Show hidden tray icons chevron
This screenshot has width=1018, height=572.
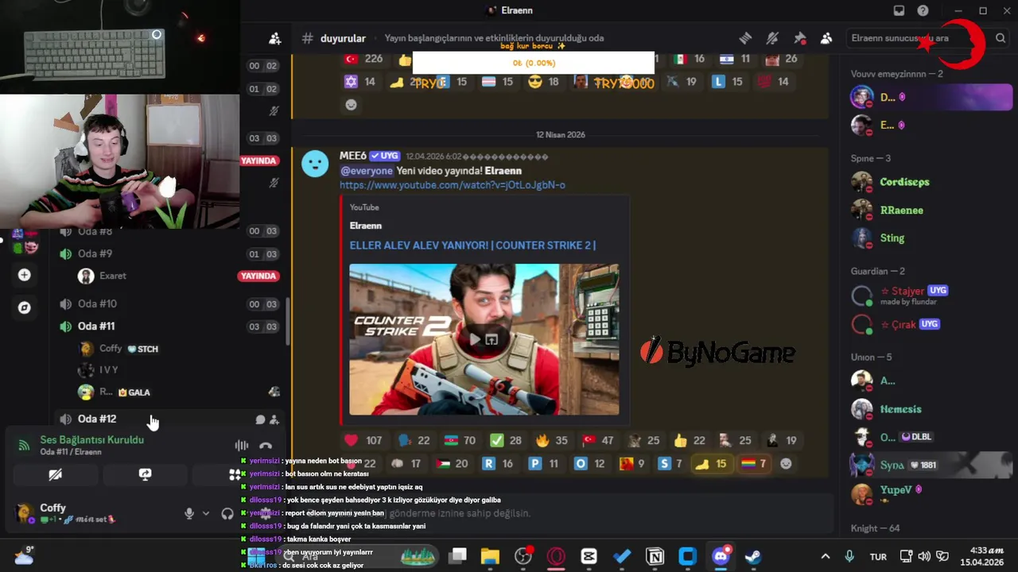(x=825, y=556)
